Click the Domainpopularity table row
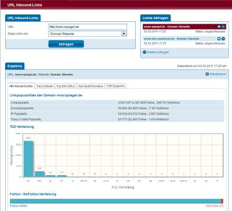Image resolution: width=232 pixels, height=211 pixels. point(117,108)
